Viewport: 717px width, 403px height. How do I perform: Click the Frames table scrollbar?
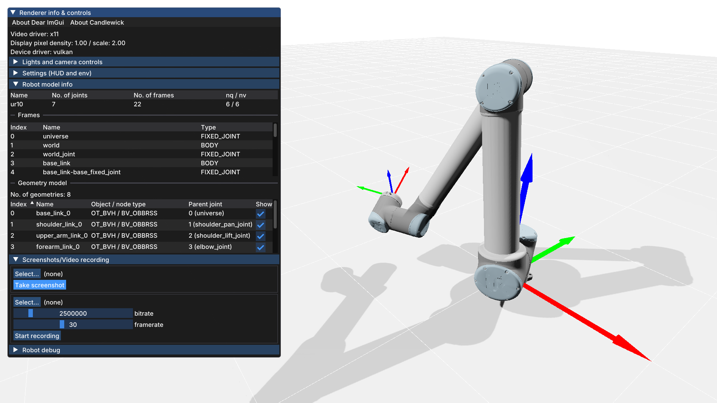pyautogui.click(x=275, y=131)
